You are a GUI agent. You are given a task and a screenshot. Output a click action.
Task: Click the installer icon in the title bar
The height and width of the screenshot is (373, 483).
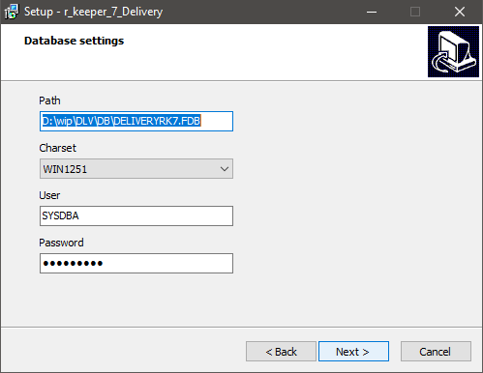click(x=12, y=12)
